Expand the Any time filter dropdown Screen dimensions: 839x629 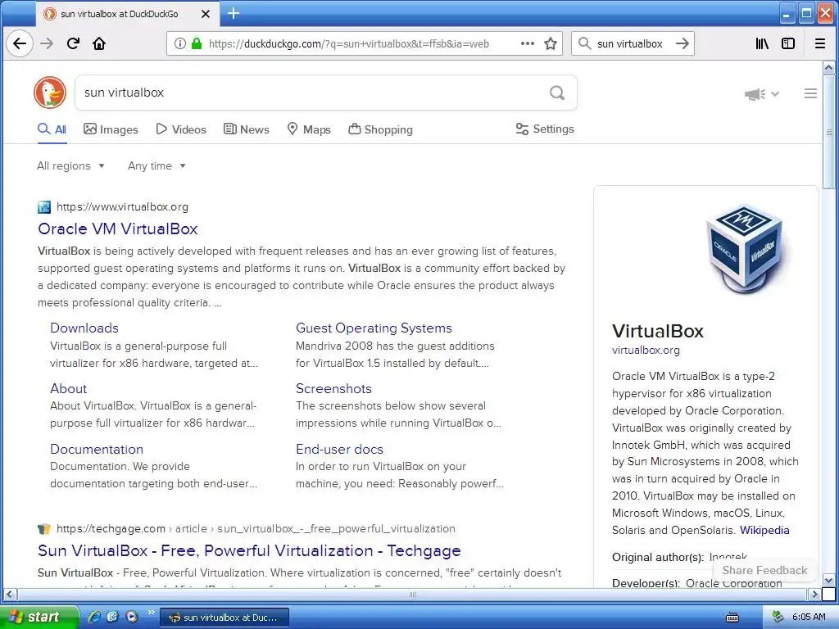pos(156,165)
